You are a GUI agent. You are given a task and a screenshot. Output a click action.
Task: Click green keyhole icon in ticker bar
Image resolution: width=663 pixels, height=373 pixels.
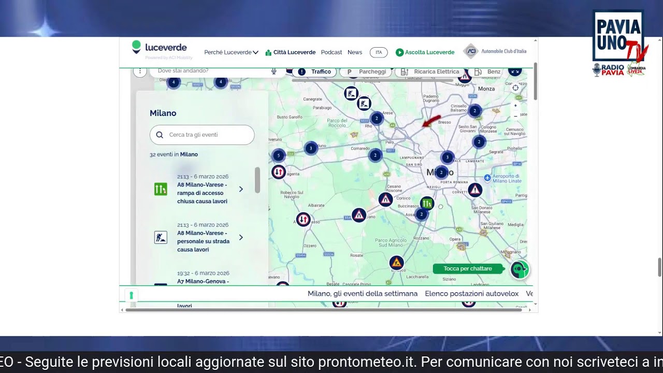(132, 295)
